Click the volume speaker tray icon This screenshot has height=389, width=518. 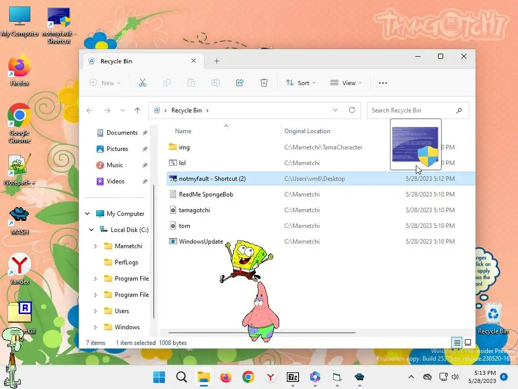[x=455, y=377]
